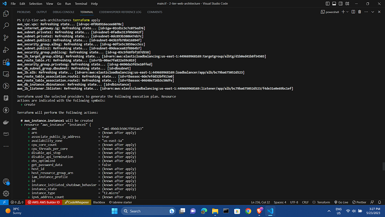Open the Help menu
This screenshot has width=385, height=217.
pos(94,4)
